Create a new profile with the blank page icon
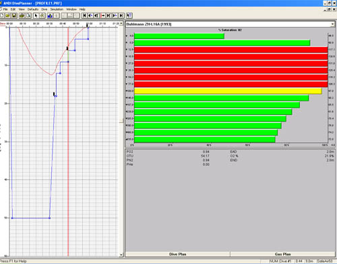 coord(2,15)
